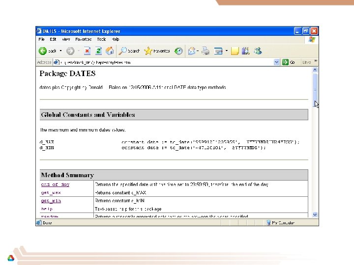Open the Edit menu
This screenshot has height=265, width=354.
pos(53,39)
